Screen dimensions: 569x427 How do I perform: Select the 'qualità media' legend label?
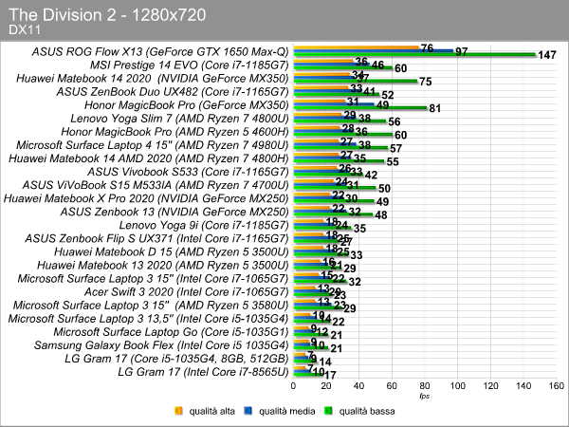click(286, 411)
